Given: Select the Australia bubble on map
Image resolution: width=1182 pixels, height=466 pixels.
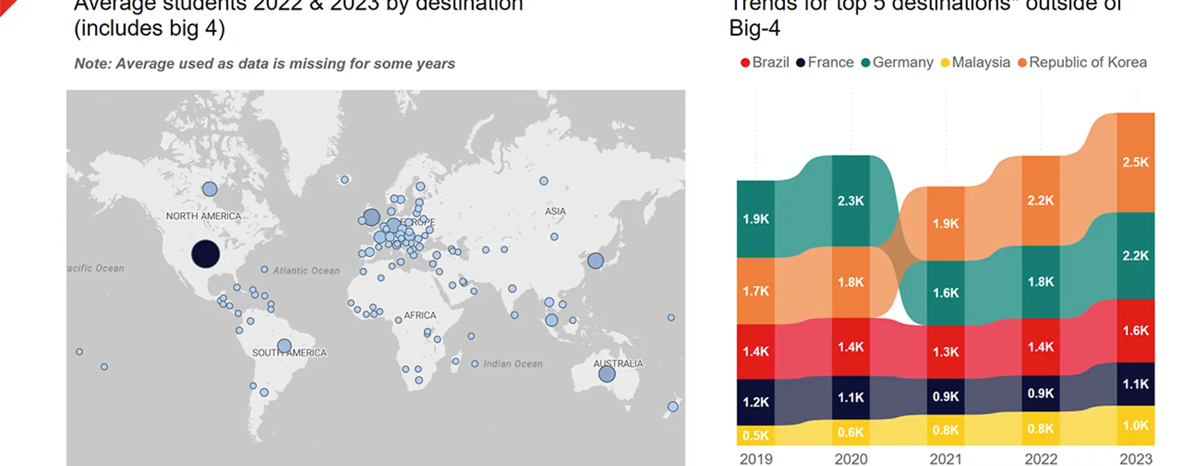Looking at the screenshot, I should pyautogui.click(x=607, y=374).
